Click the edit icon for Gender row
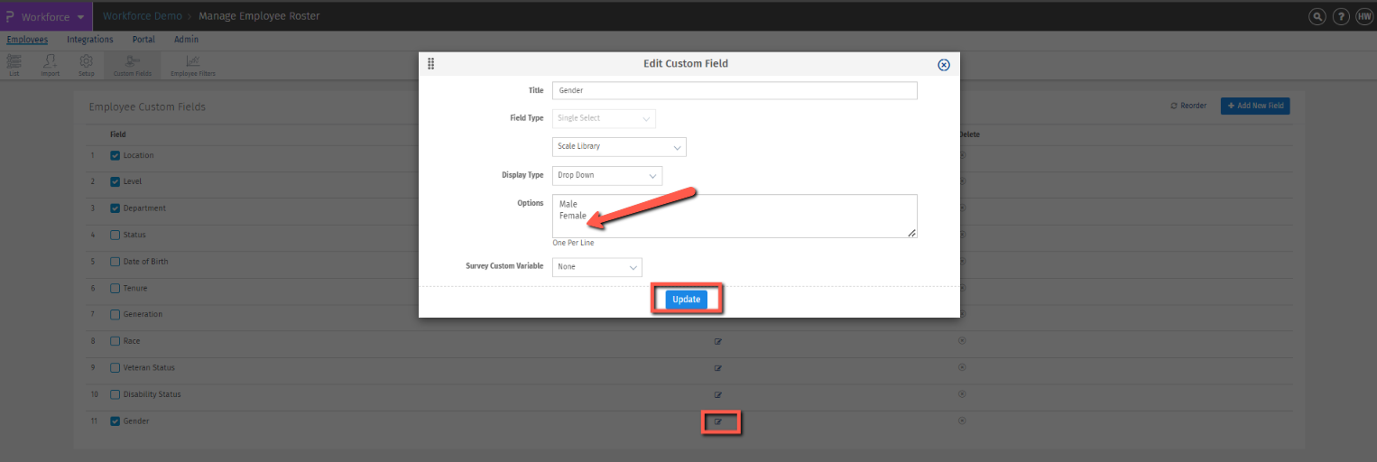This screenshot has height=462, width=1377. coord(718,421)
